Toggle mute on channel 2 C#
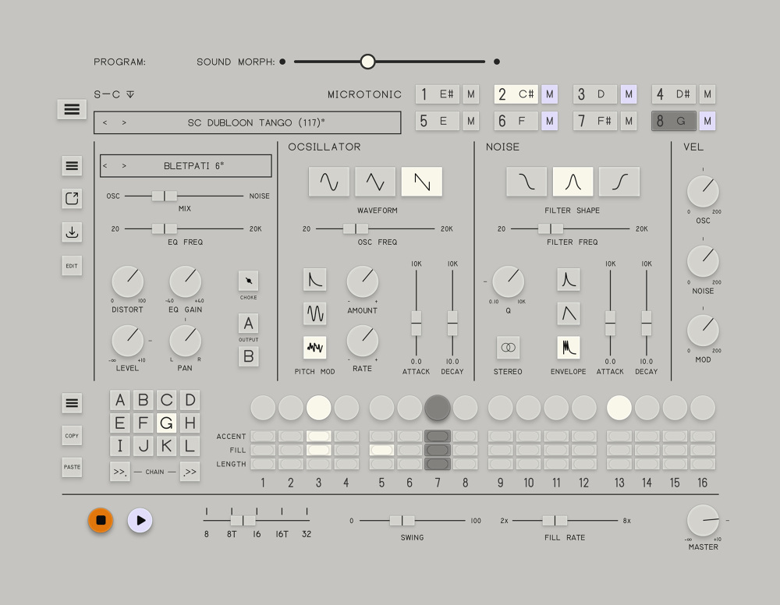The height and width of the screenshot is (605, 780). click(550, 94)
